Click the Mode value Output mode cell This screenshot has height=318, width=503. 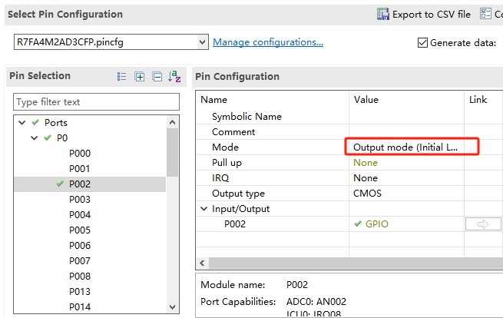tap(406, 147)
